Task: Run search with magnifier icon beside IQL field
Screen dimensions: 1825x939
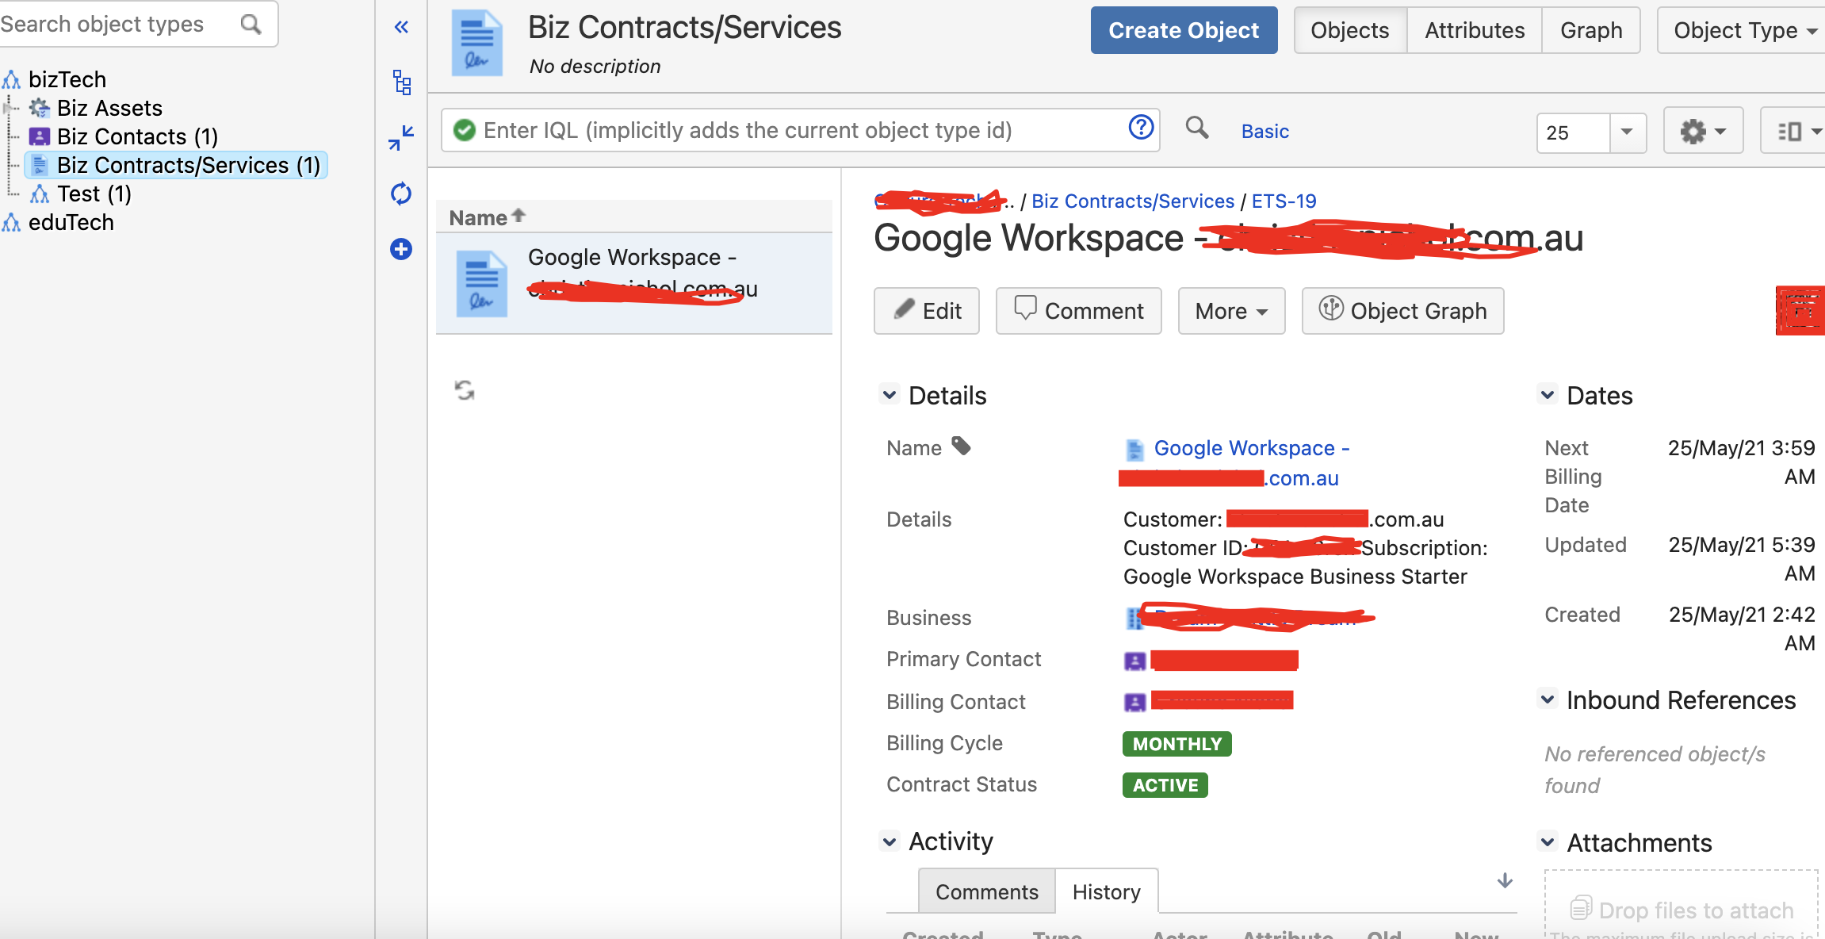Action: tap(1197, 128)
